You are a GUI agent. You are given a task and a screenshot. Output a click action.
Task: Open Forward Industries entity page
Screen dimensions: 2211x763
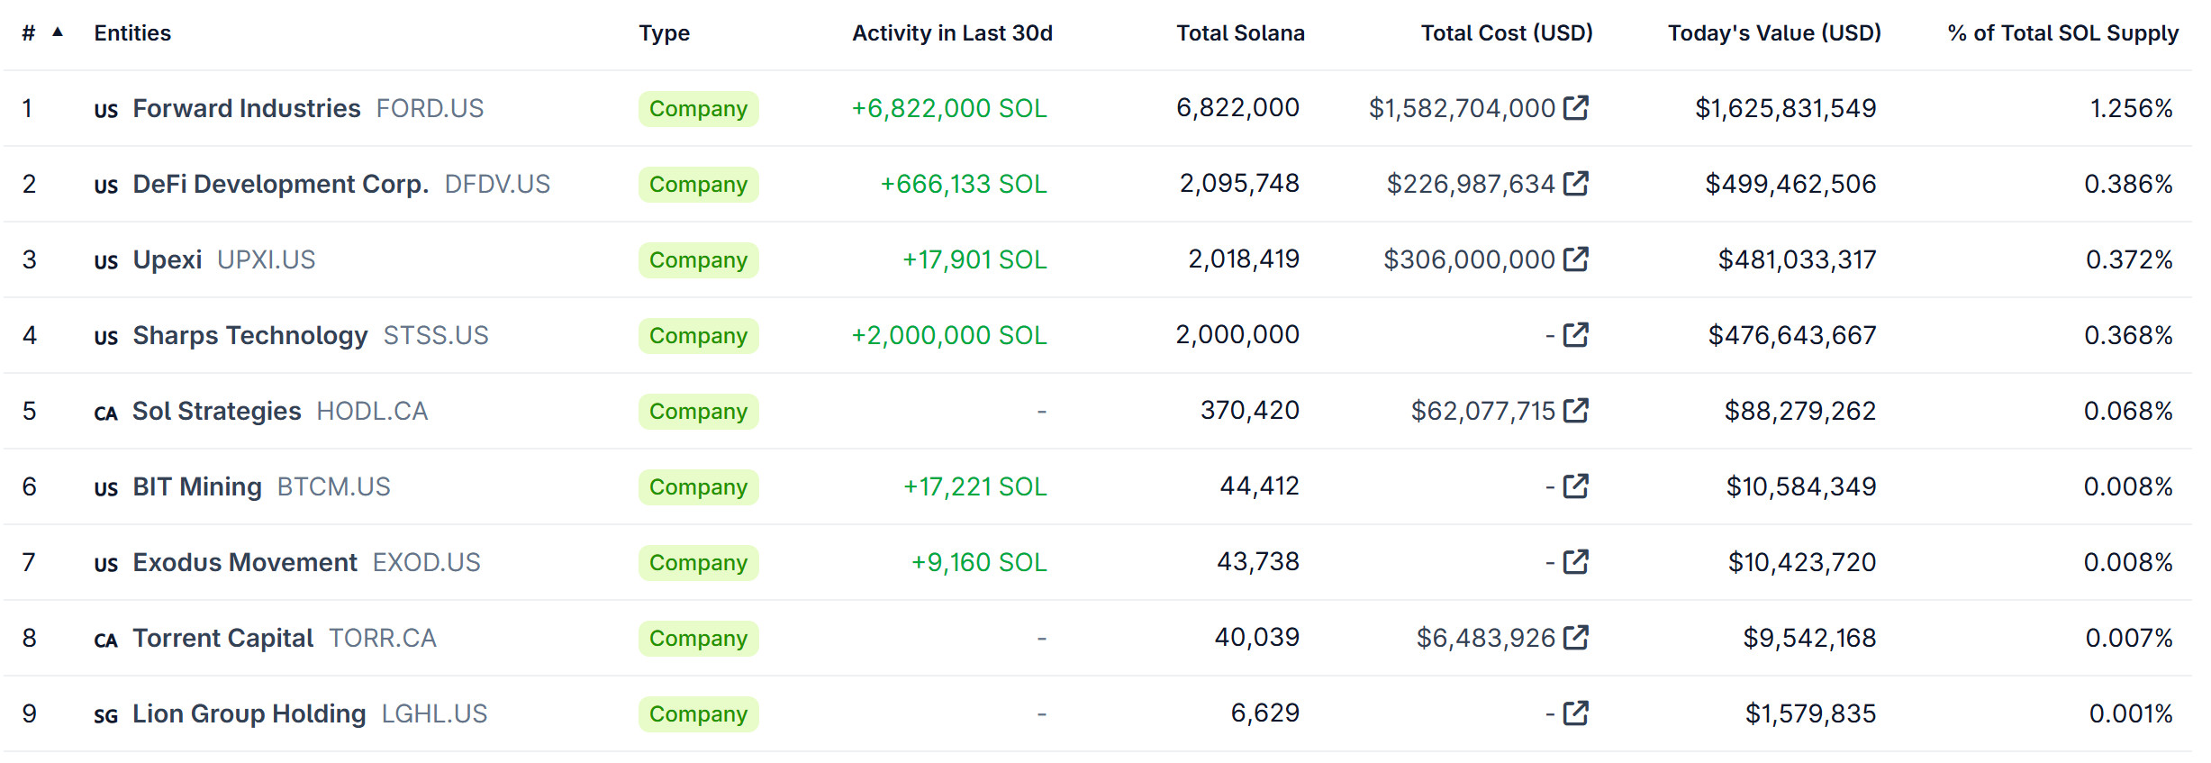pyautogui.click(x=246, y=108)
